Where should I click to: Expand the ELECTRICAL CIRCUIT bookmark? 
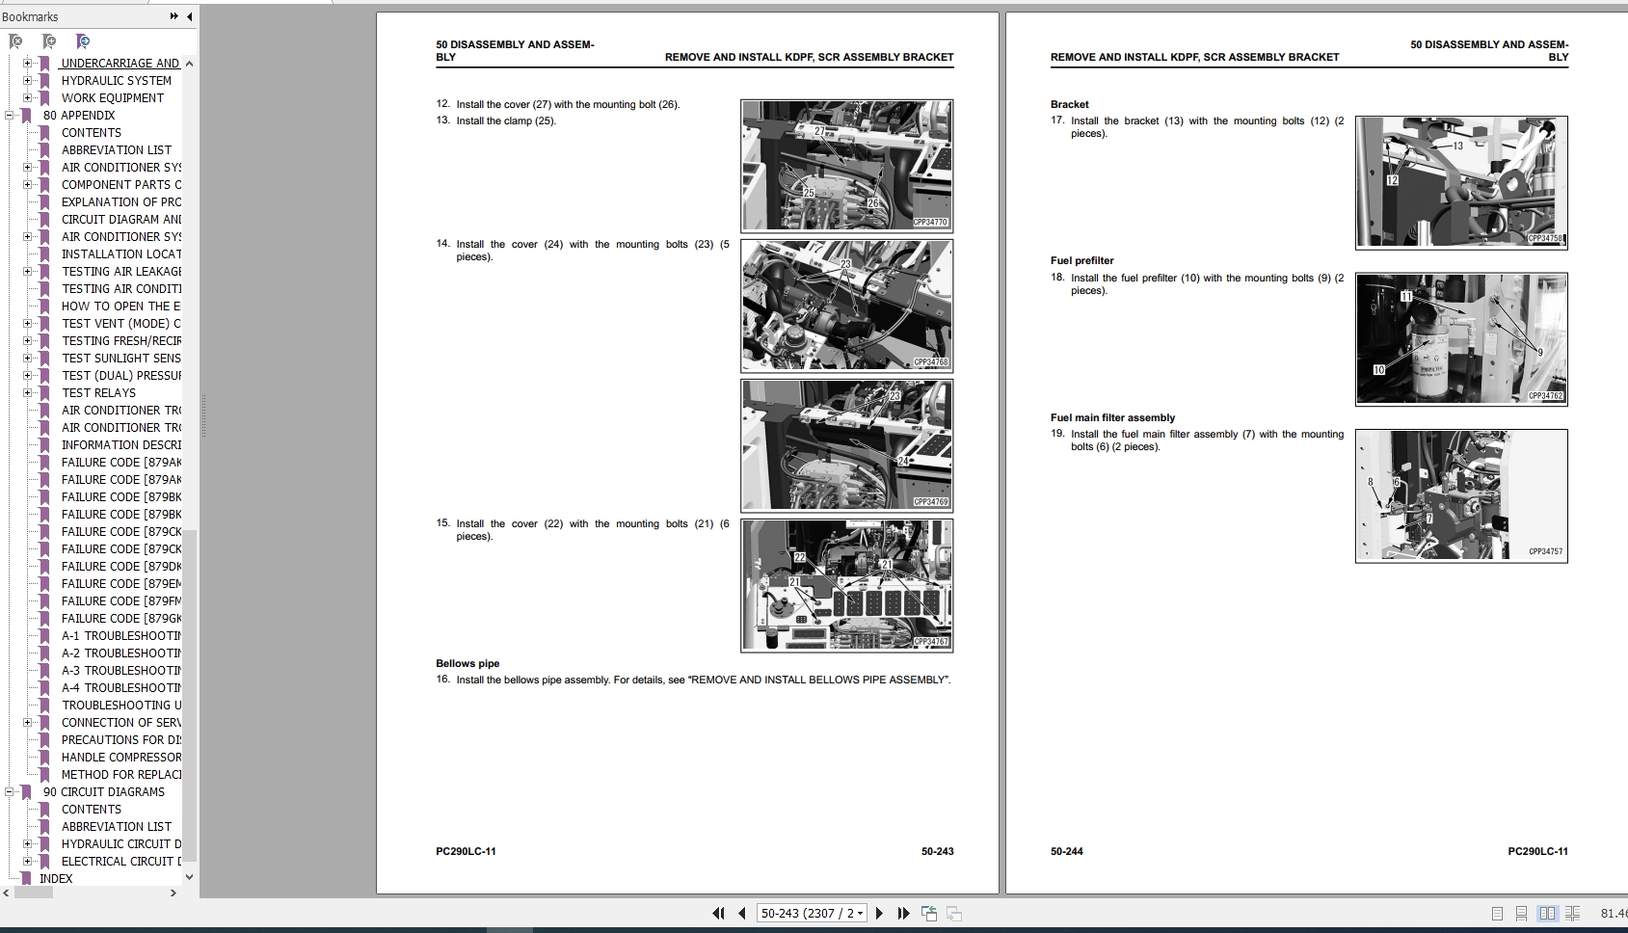(x=27, y=862)
